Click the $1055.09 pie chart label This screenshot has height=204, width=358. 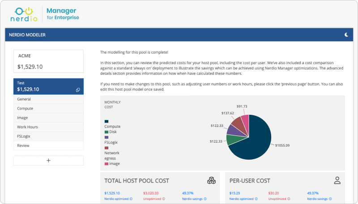pyautogui.click(x=282, y=145)
